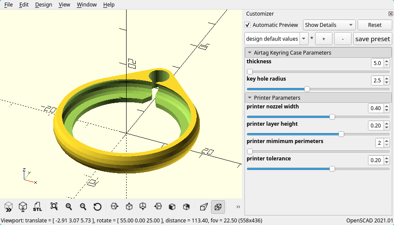Click the View All icon
The height and width of the screenshot is (225, 394).
click(x=54, y=207)
